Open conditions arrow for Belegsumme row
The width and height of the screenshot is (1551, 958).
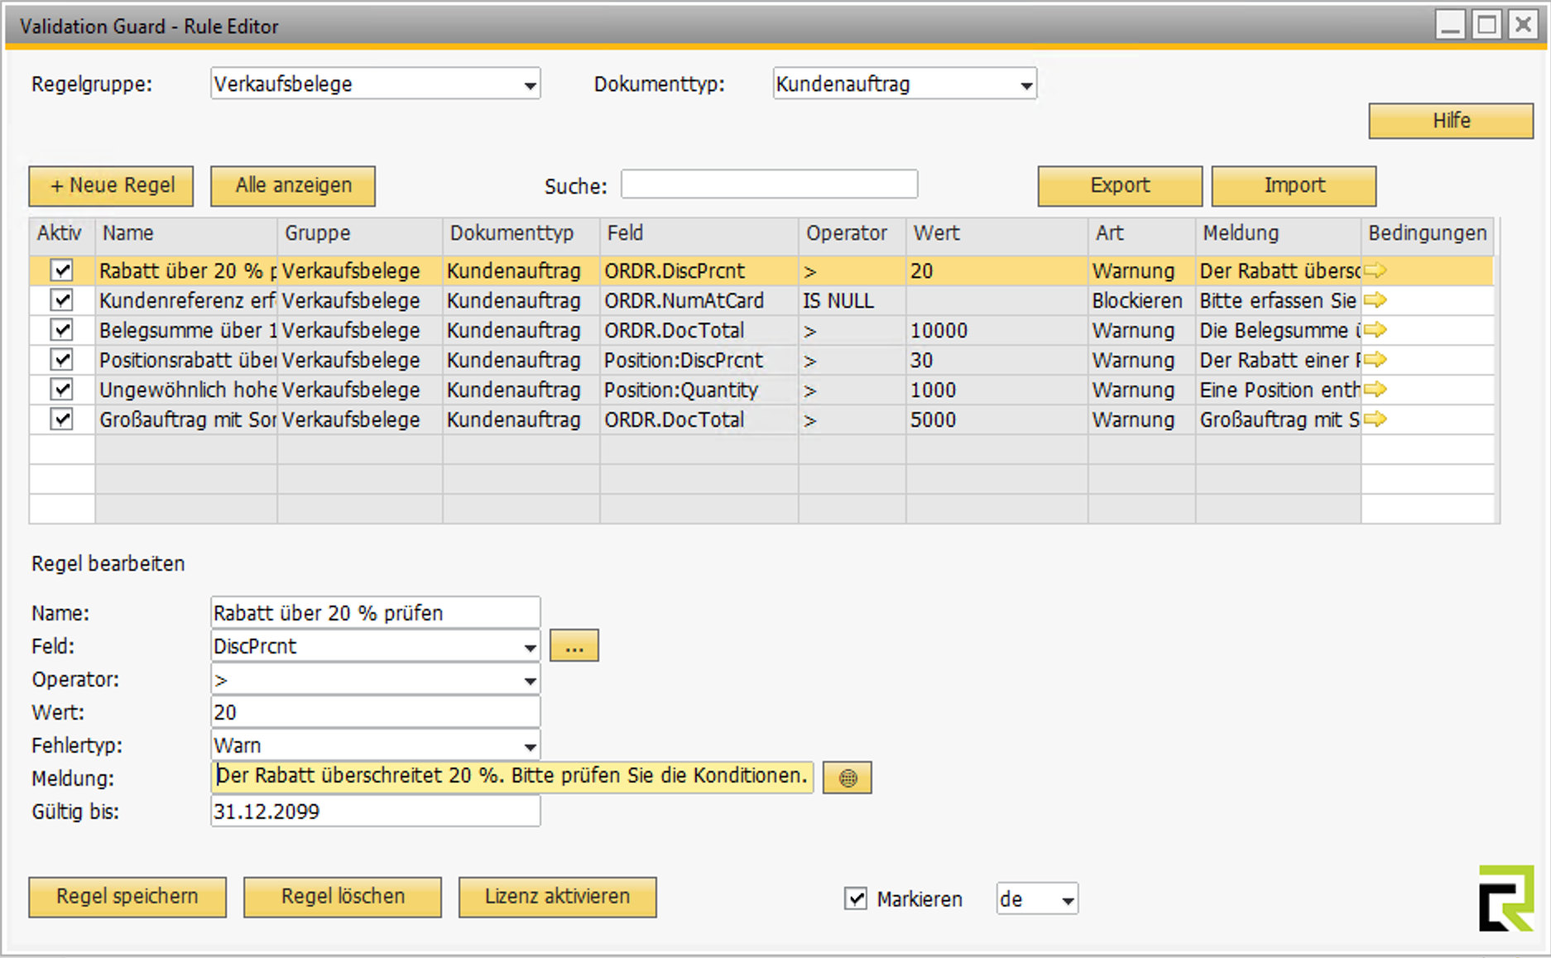coord(1375,330)
